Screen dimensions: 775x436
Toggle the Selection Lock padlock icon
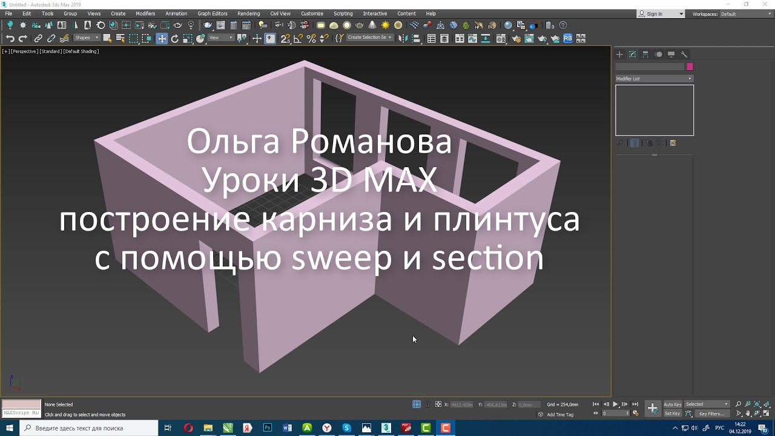click(x=427, y=404)
